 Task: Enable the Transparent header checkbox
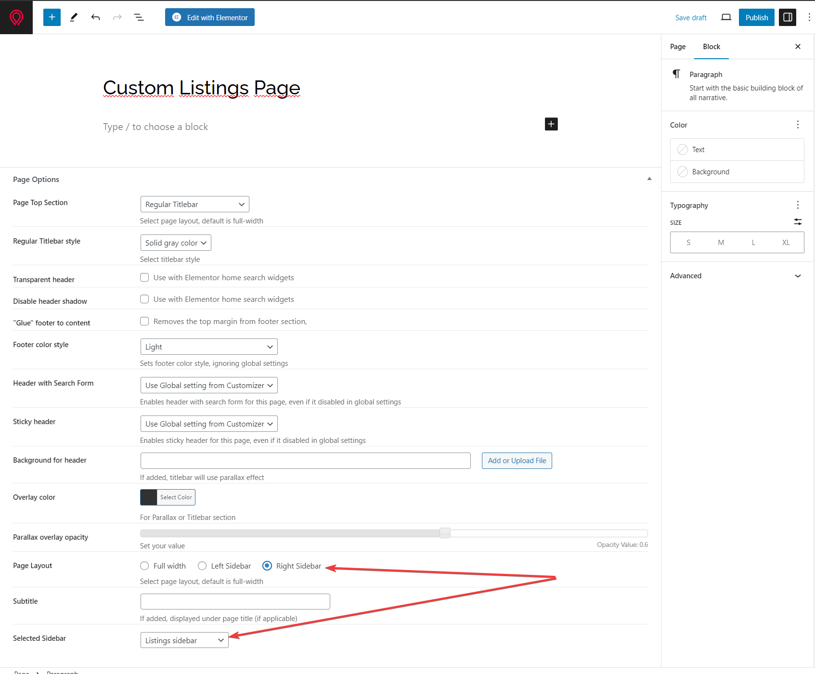click(144, 277)
